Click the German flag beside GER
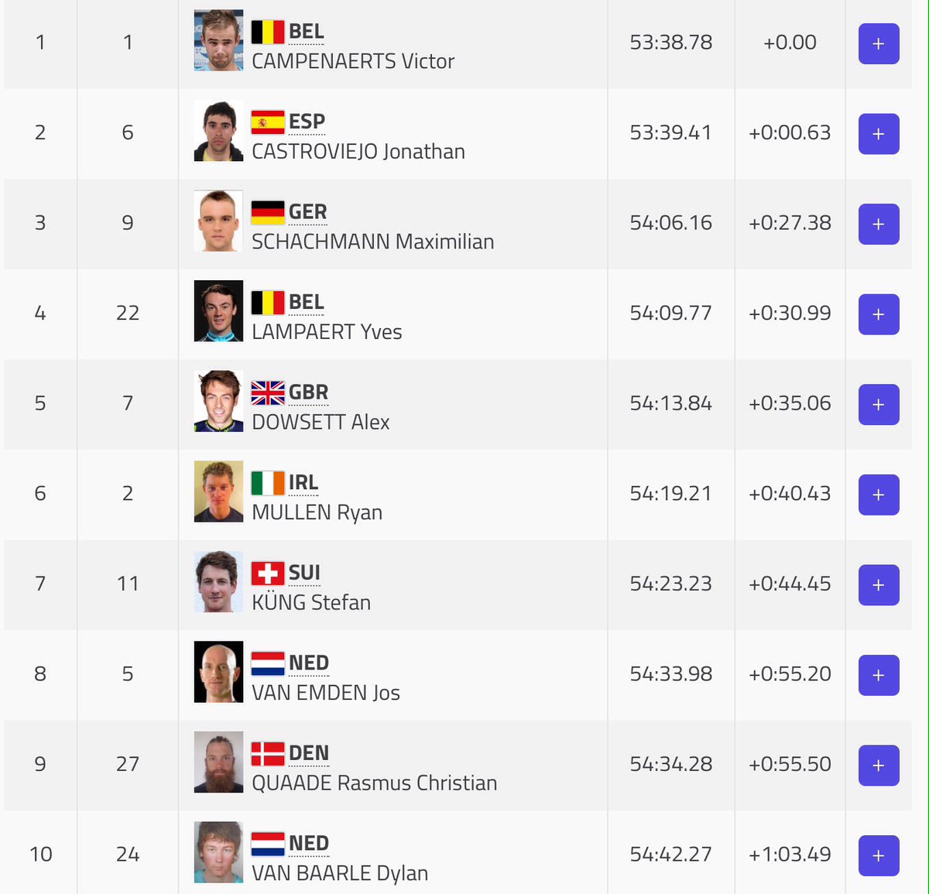This screenshot has height=894, width=929. point(268,212)
